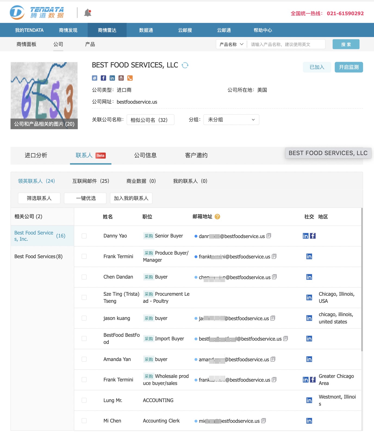Screen dimensions: 374x438
Task: Click bestfoodservice.us website link
Action: (x=137, y=102)
